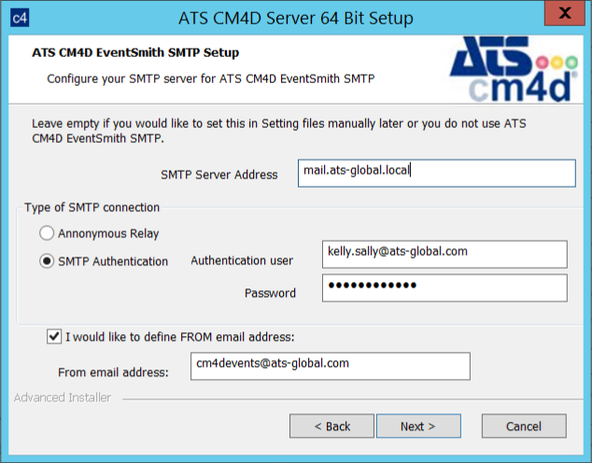Toggle the define FROM email address checkbox
The height and width of the screenshot is (463, 592).
54,336
